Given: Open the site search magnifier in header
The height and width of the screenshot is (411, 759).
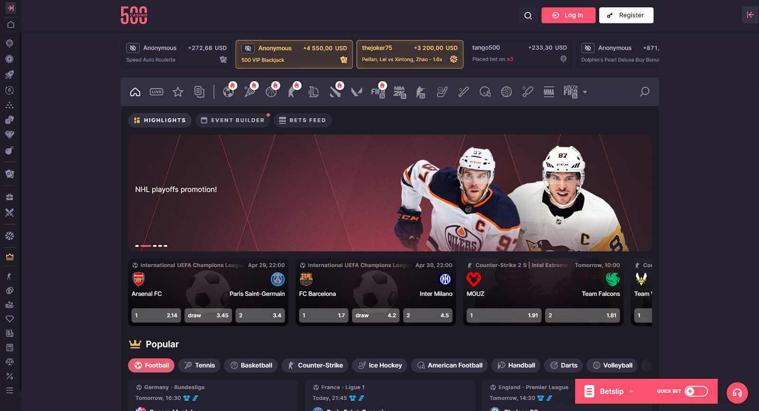Looking at the screenshot, I should (x=528, y=15).
